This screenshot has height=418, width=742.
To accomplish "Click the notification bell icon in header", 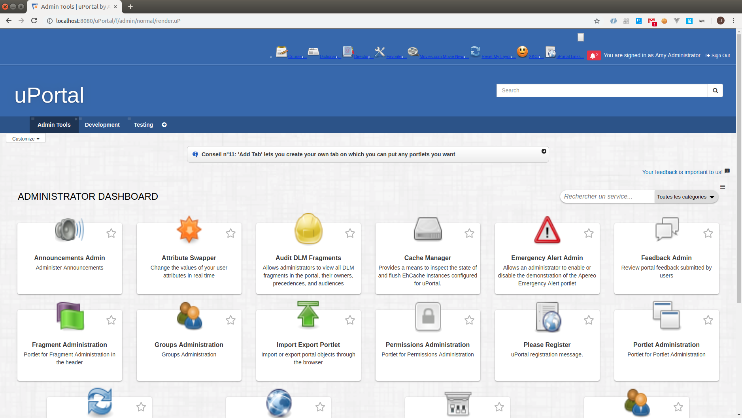I will tap(593, 56).
